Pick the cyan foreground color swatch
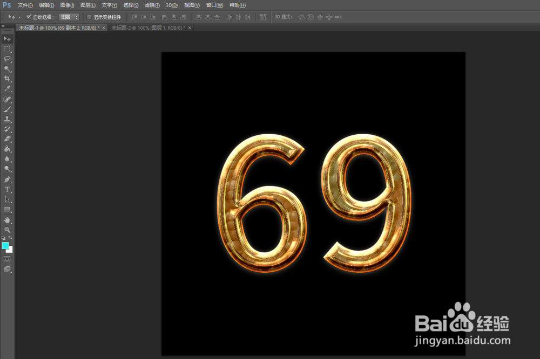 (5, 245)
